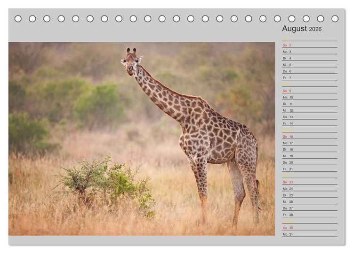353x253 pixels.
Task: Click the August 2026 month title
Action: point(302,29)
